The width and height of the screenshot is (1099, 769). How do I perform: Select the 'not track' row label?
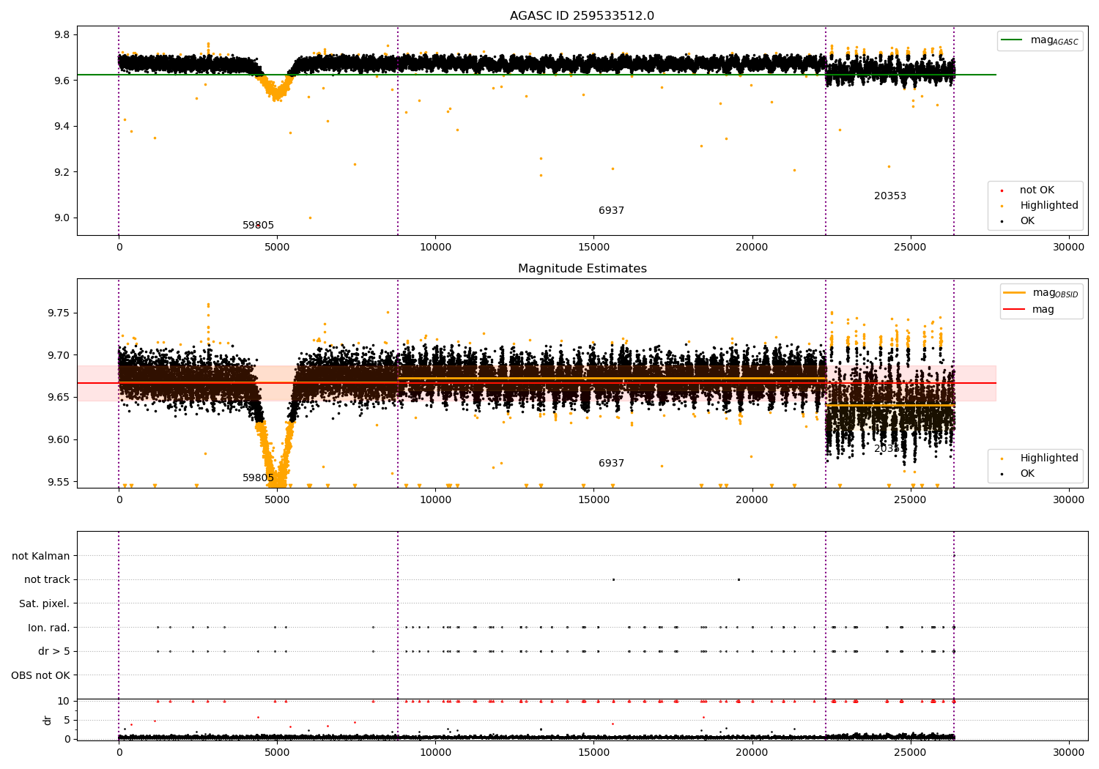point(47,579)
